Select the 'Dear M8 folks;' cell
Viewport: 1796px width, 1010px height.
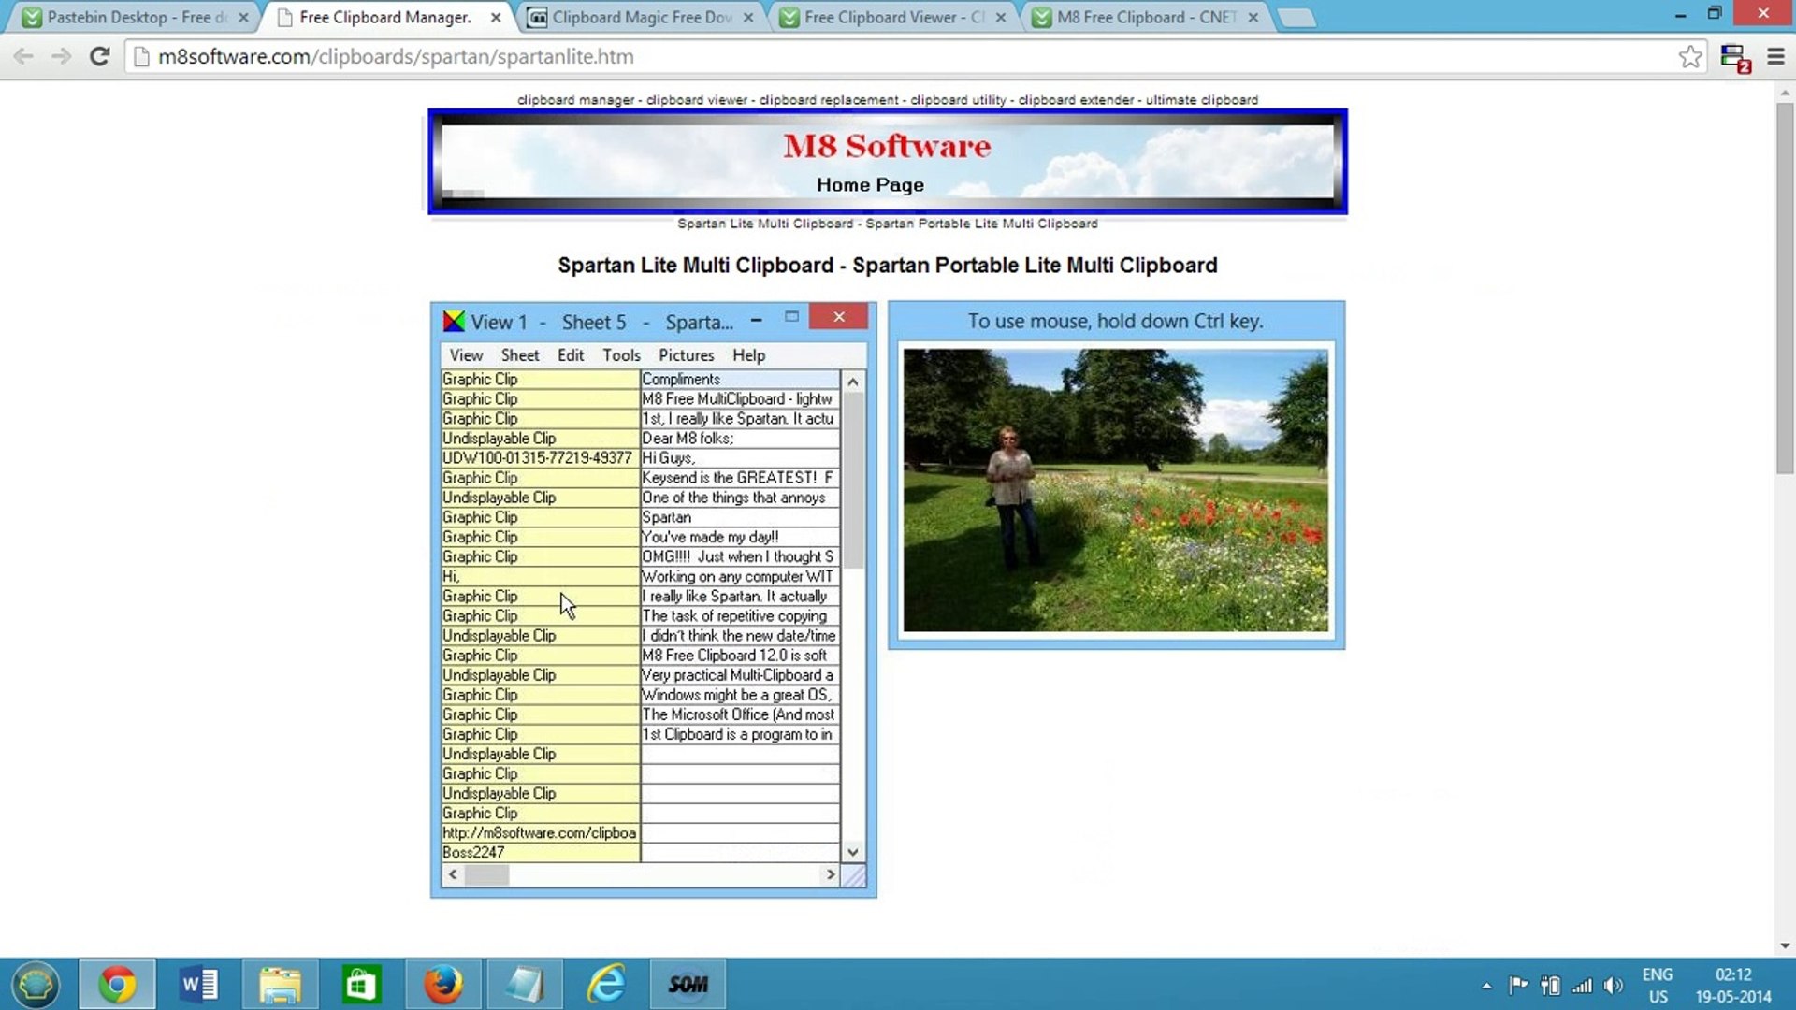point(740,439)
